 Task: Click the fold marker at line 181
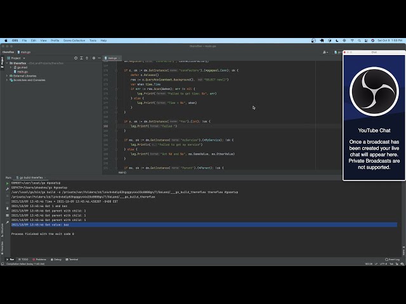116,122
